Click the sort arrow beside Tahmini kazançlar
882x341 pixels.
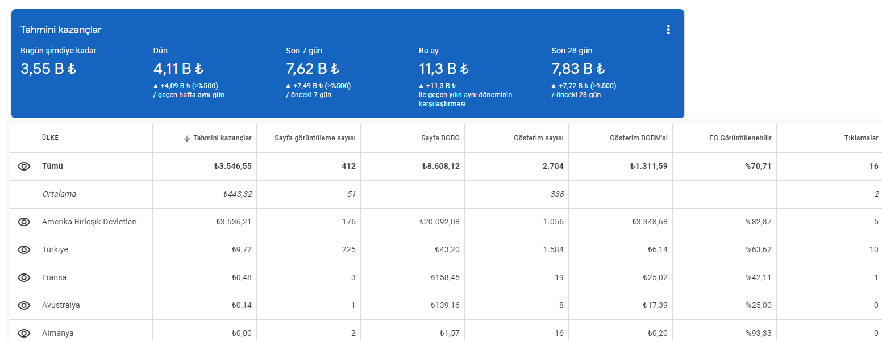[187, 138]
